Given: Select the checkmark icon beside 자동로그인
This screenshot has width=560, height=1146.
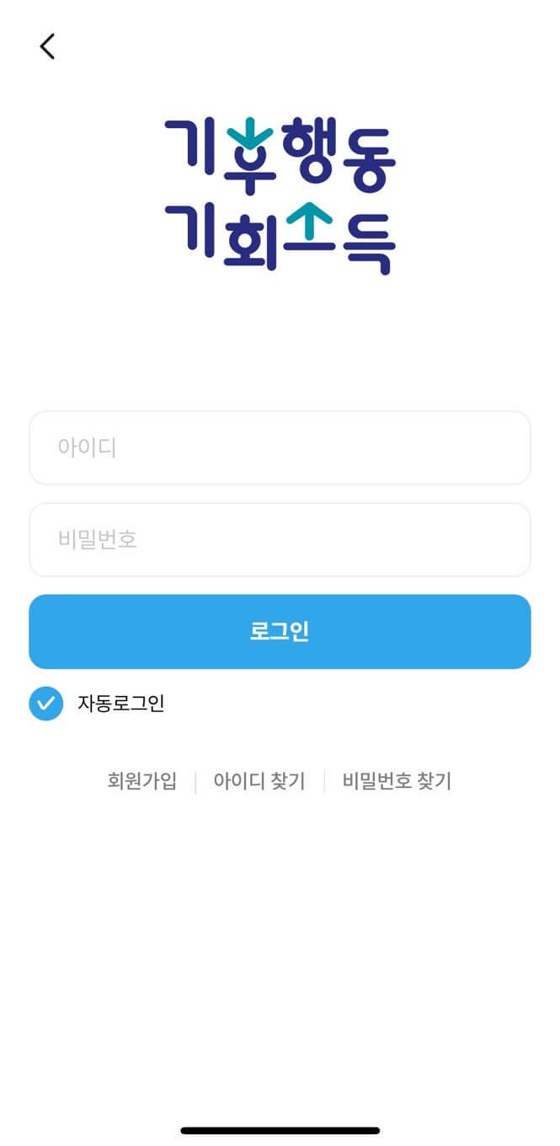Looking at the screenshot, I should [x=46, y=703].
